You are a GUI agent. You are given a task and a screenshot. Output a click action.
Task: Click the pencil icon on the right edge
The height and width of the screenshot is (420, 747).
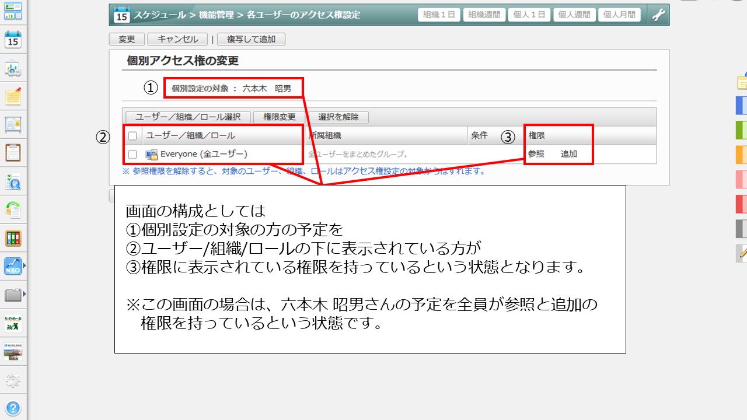point(742,253)
